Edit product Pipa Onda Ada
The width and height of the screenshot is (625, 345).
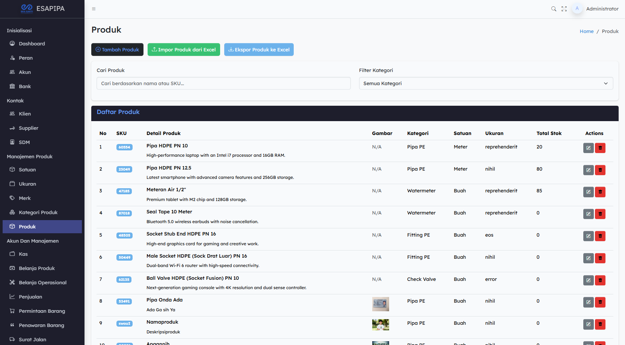coord(589,302)
